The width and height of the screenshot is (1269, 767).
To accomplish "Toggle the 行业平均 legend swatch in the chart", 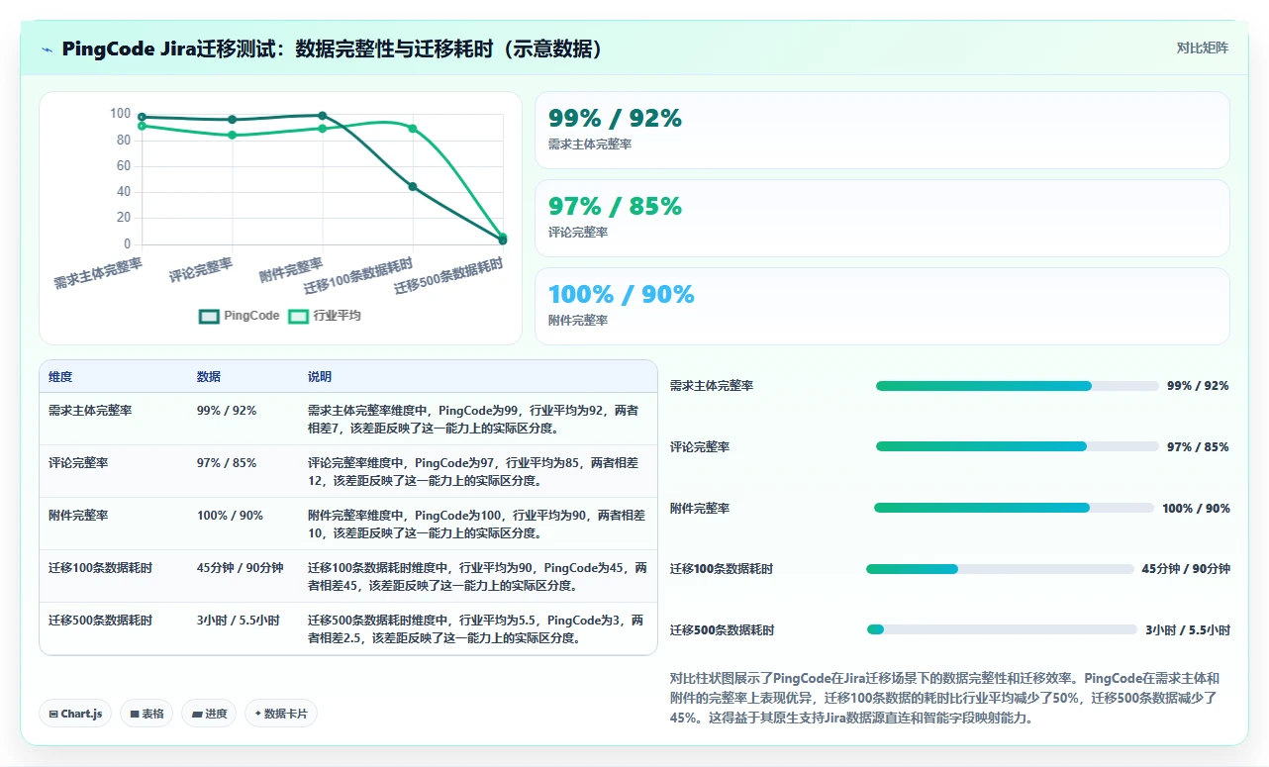I will click(x=298, y=316).
